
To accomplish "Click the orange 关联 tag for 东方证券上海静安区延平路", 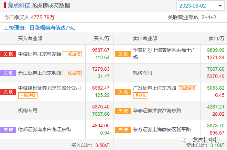I will [123, 130].
